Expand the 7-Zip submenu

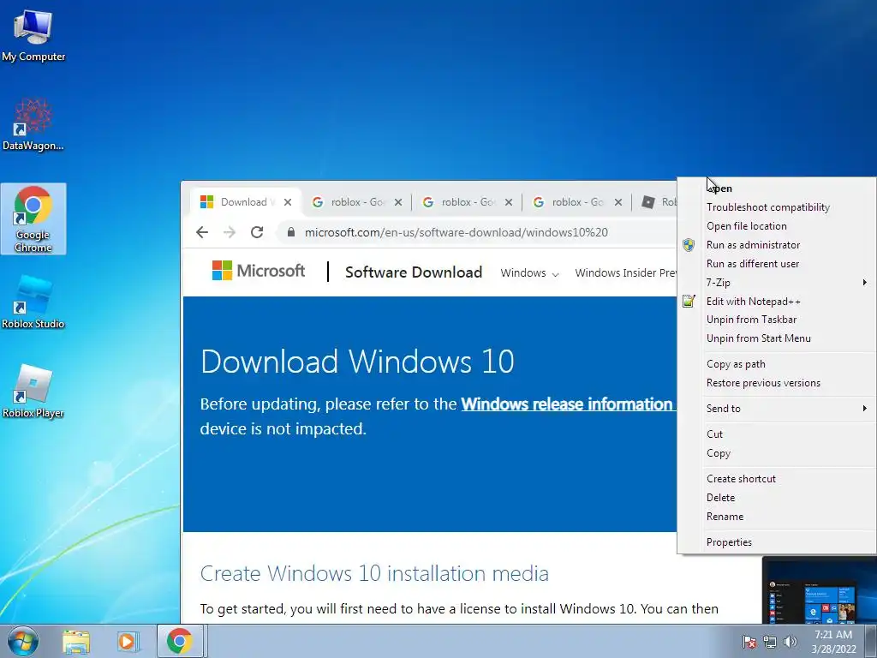tap(776, 283)
